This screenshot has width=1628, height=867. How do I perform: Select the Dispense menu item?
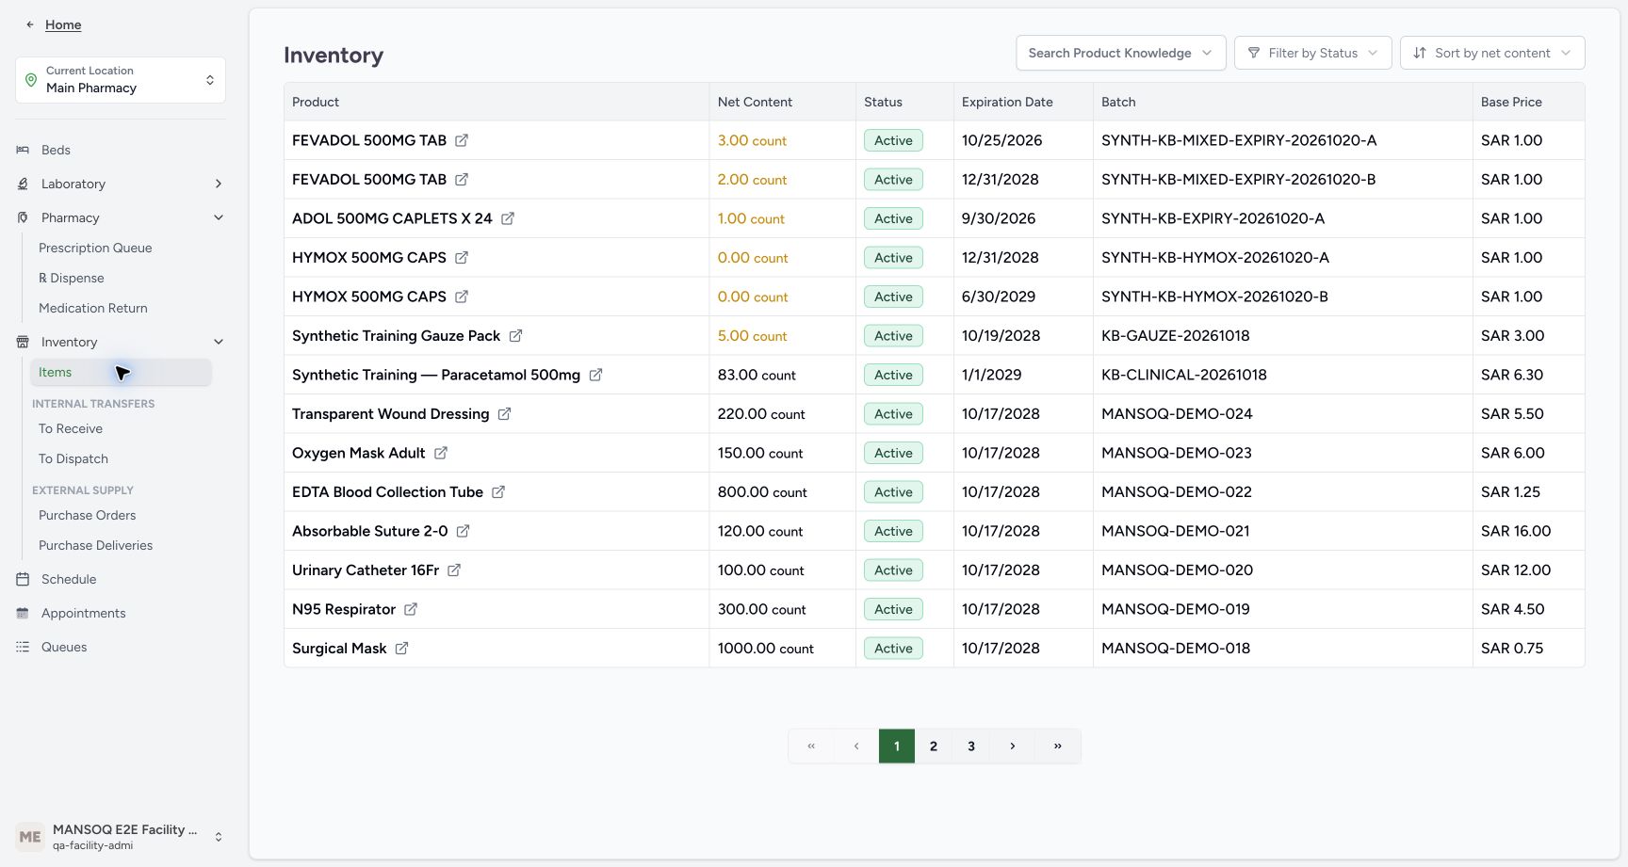pos(72,278)
